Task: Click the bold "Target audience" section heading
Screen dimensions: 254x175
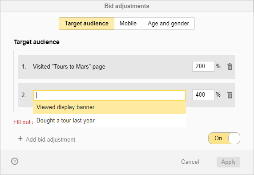Action: click(36, 42)
